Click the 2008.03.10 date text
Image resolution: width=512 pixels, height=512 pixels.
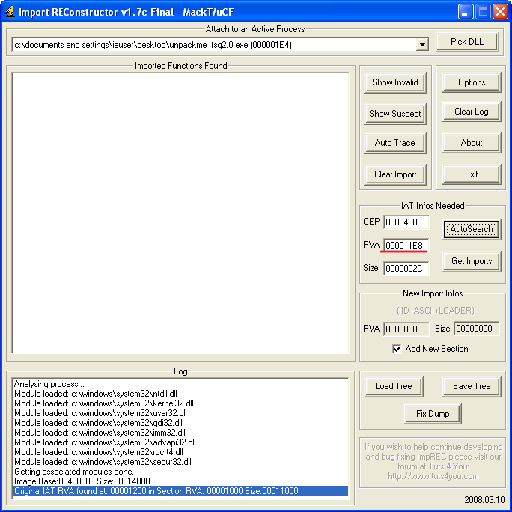click(484, 499)
